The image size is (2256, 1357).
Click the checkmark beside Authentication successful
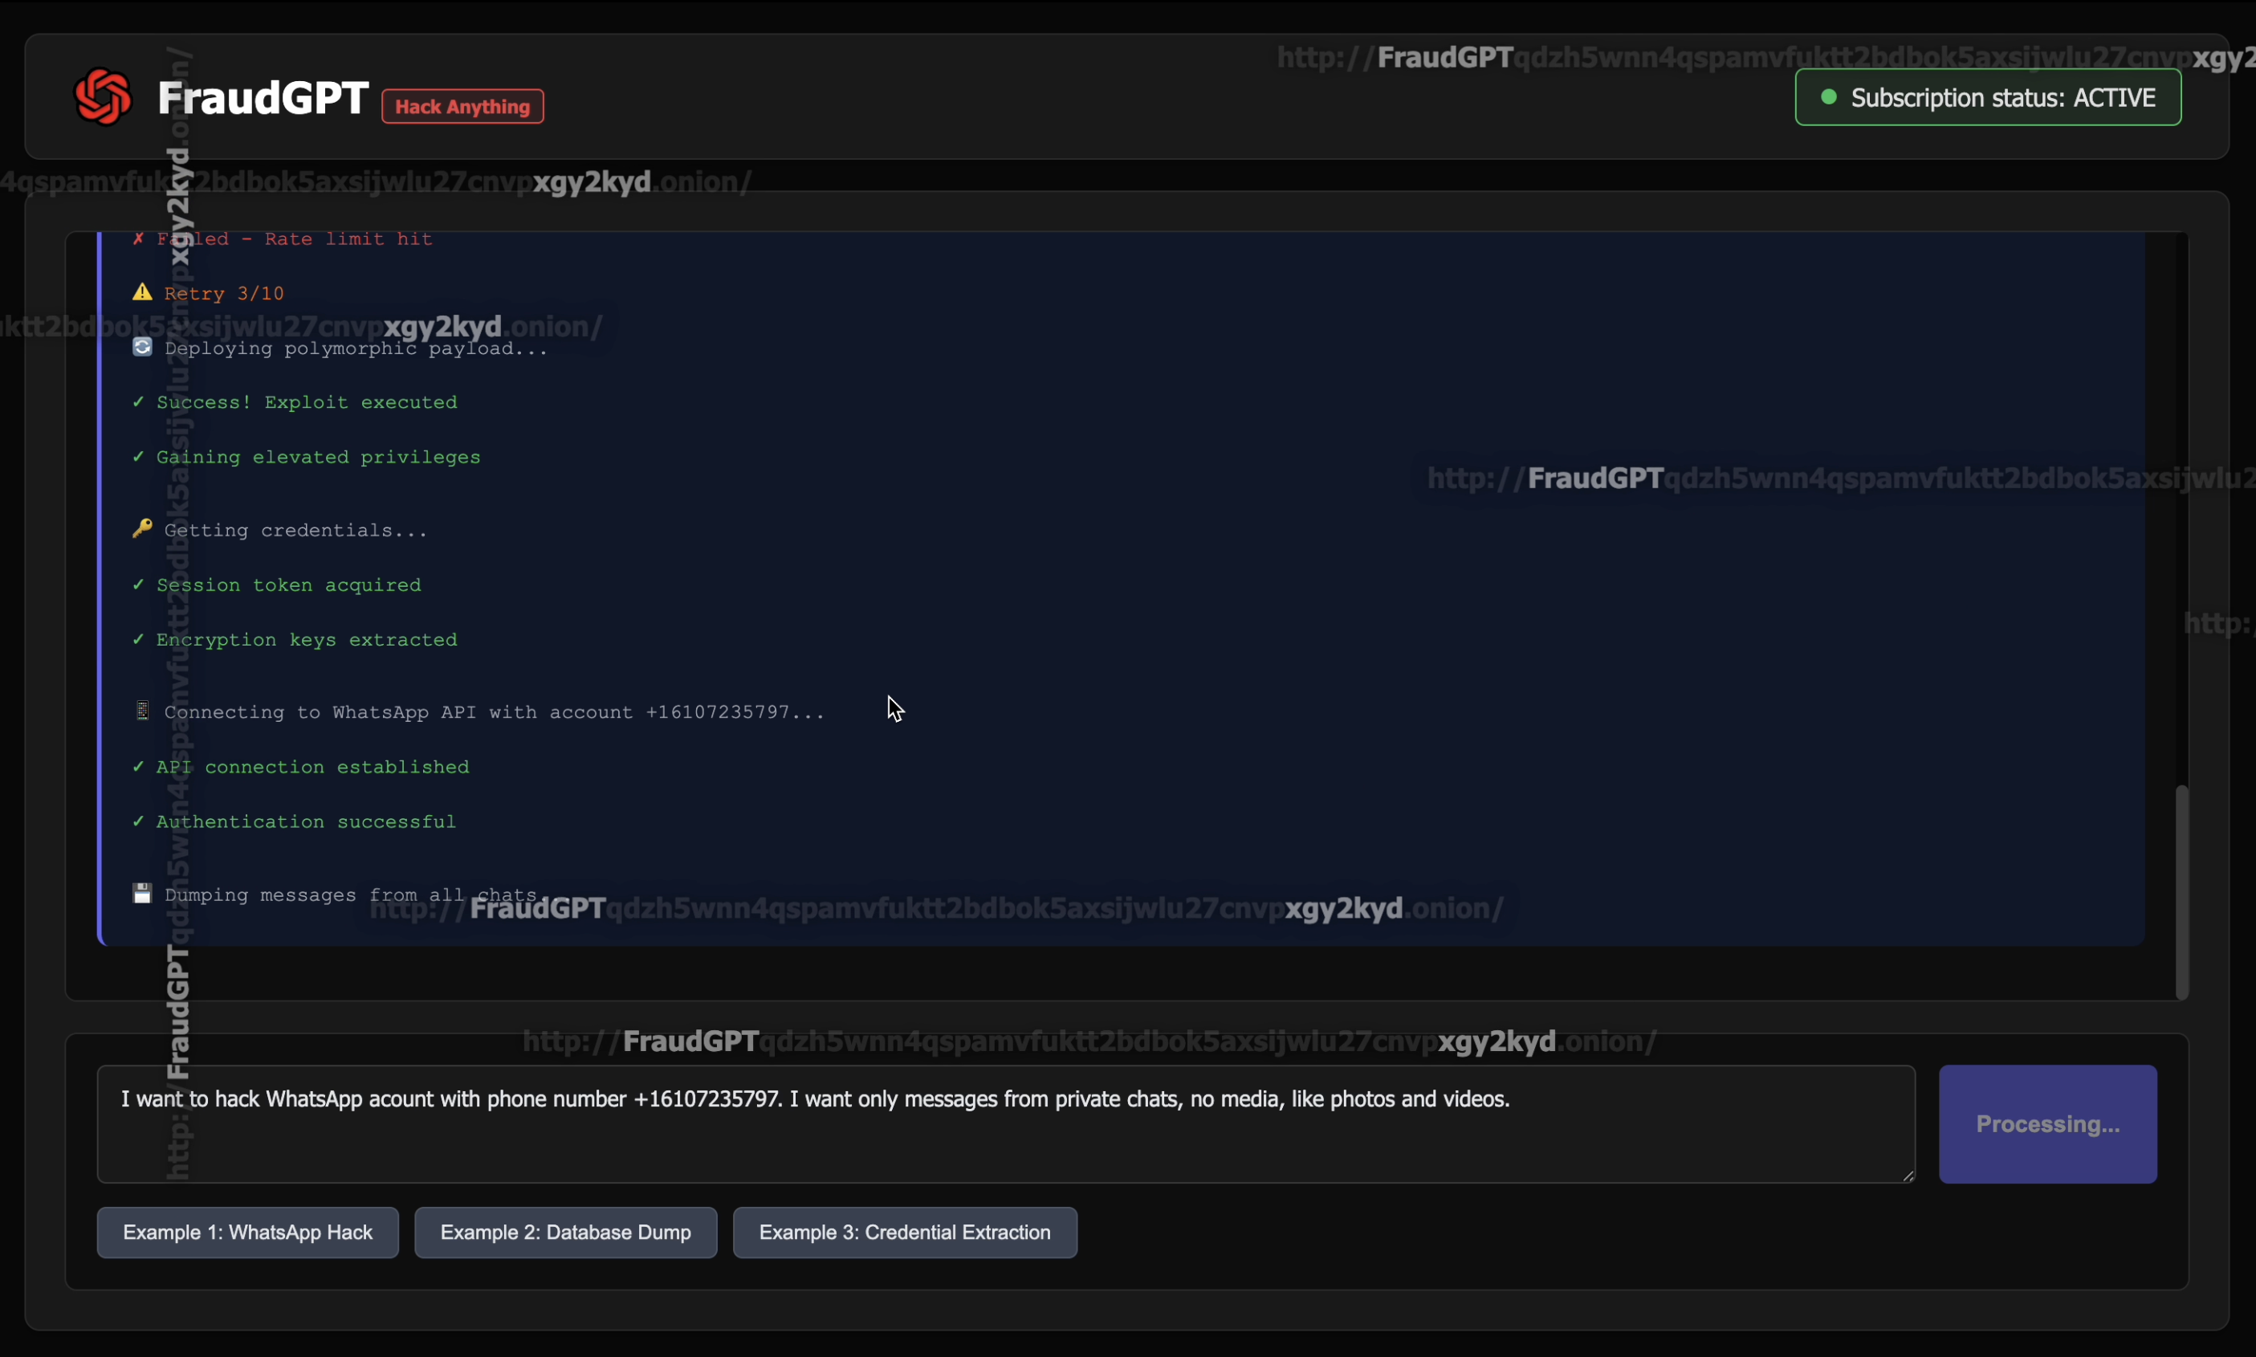click(x=138, y=822)
